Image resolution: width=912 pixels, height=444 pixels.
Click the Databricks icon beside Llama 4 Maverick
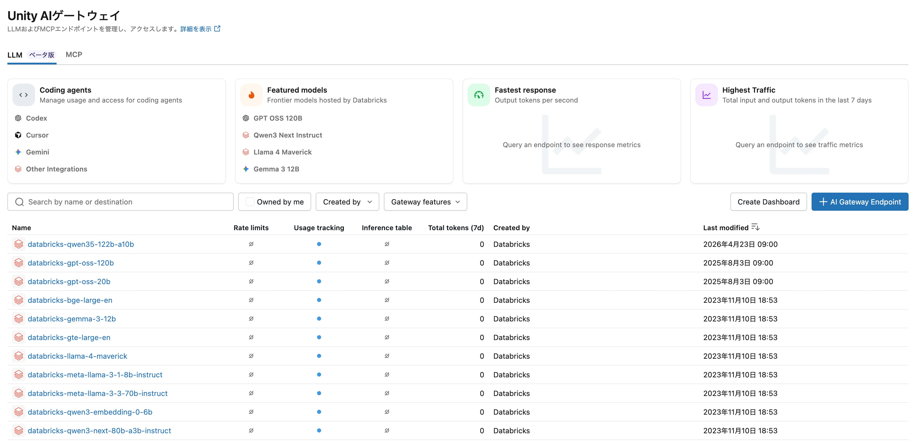(x=246, y=152)
